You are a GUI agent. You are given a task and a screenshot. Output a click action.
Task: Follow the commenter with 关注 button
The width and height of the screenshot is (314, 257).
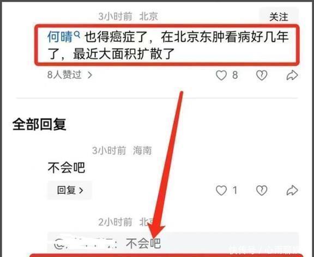pyautogui.click(x=279, y=16)
